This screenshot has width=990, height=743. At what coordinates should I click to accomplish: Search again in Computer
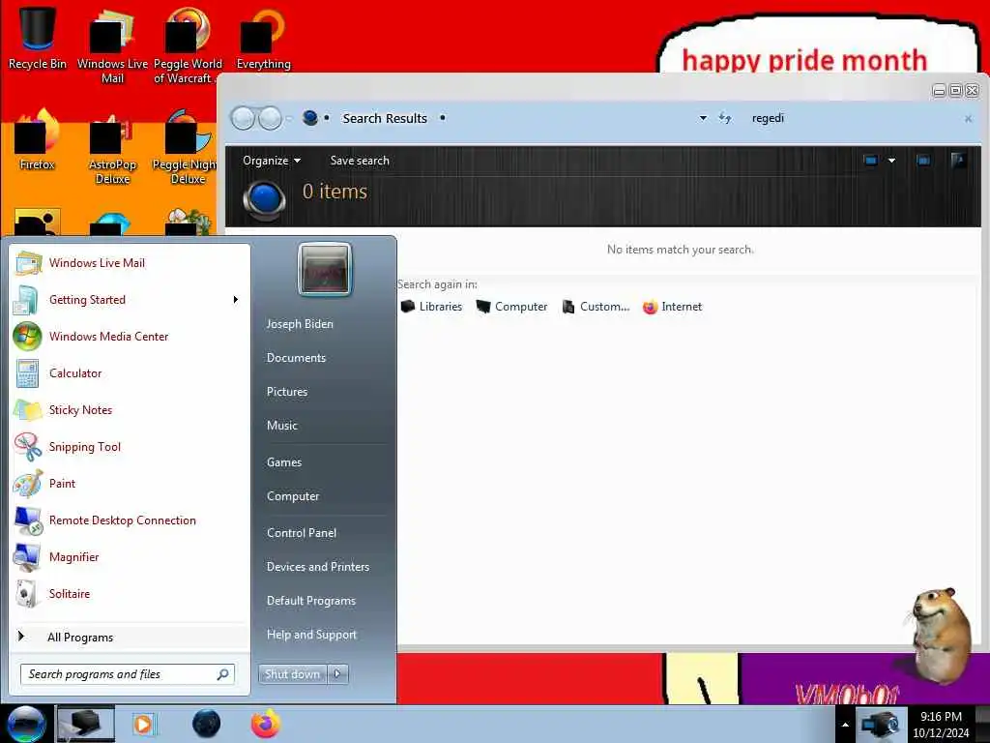[x=511, y=307]
